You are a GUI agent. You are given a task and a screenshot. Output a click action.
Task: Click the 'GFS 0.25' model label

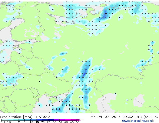pos(42,117)
